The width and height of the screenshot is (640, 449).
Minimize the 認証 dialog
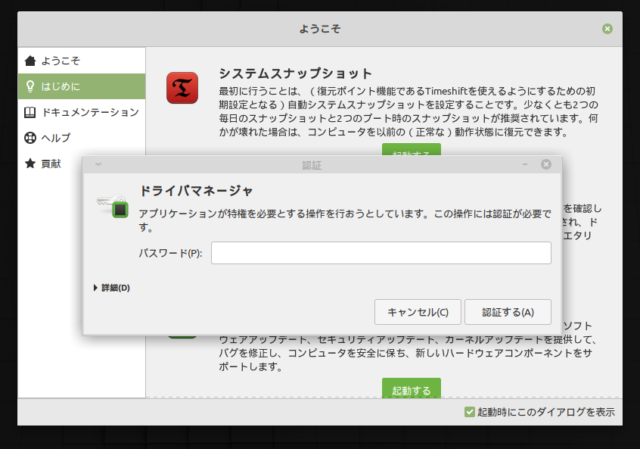tap(525, 164)
